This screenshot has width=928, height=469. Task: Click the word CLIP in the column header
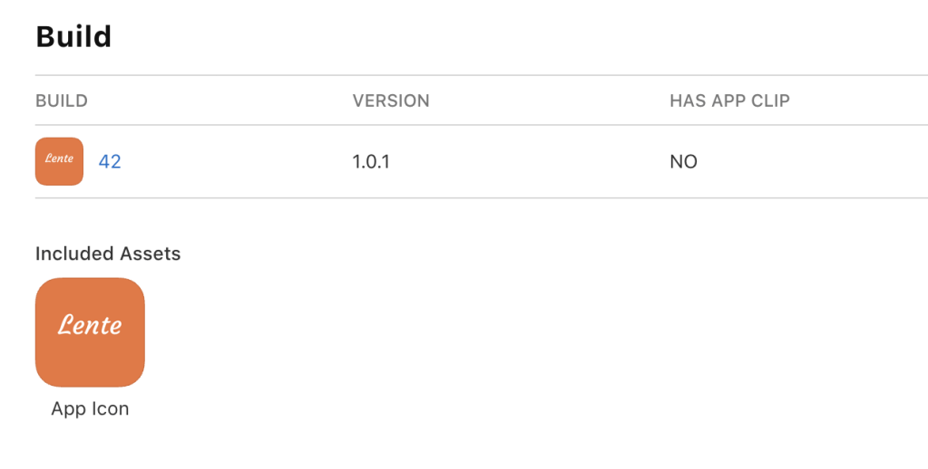click(769, 100)
